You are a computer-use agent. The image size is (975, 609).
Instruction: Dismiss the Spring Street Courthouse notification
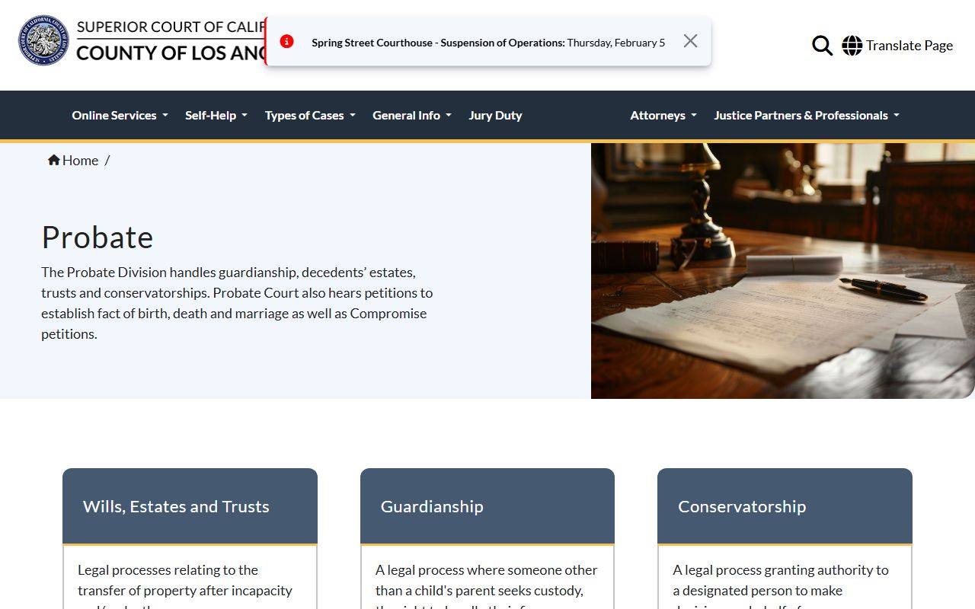click(x=690, y=41)
